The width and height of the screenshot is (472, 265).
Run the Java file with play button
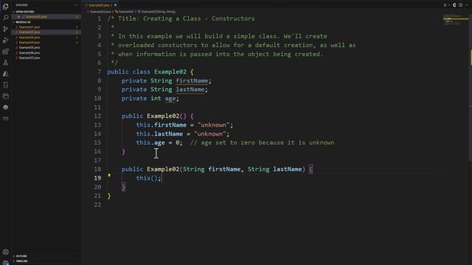(x=445, y=5)
